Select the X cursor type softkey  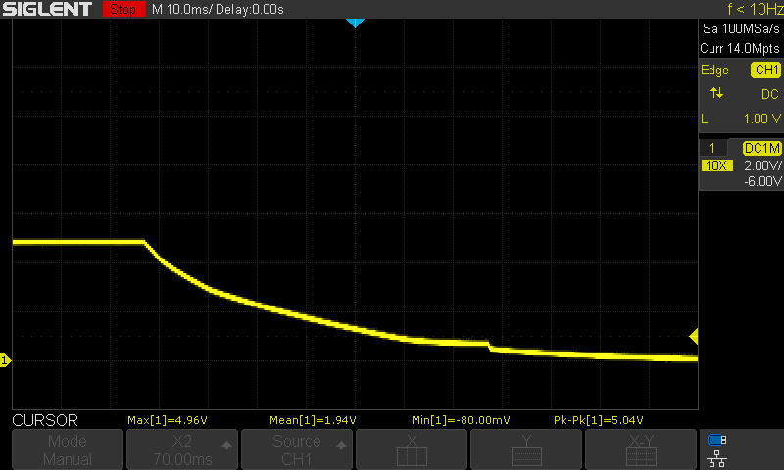(x=412, y=449)
